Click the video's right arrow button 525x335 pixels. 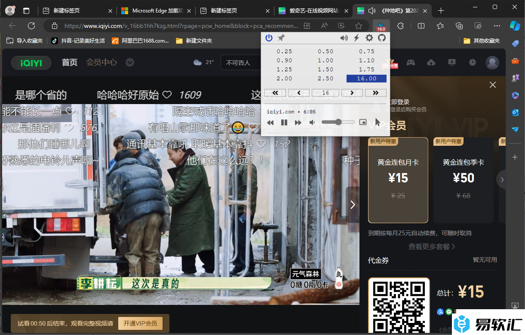click(x=353, y=205)
